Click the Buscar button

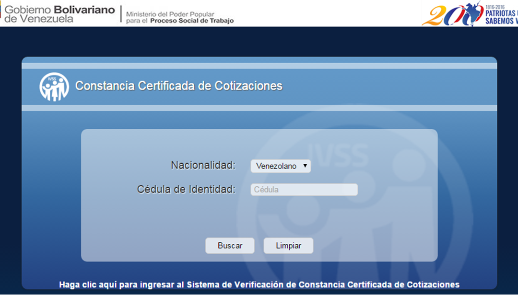230,246
